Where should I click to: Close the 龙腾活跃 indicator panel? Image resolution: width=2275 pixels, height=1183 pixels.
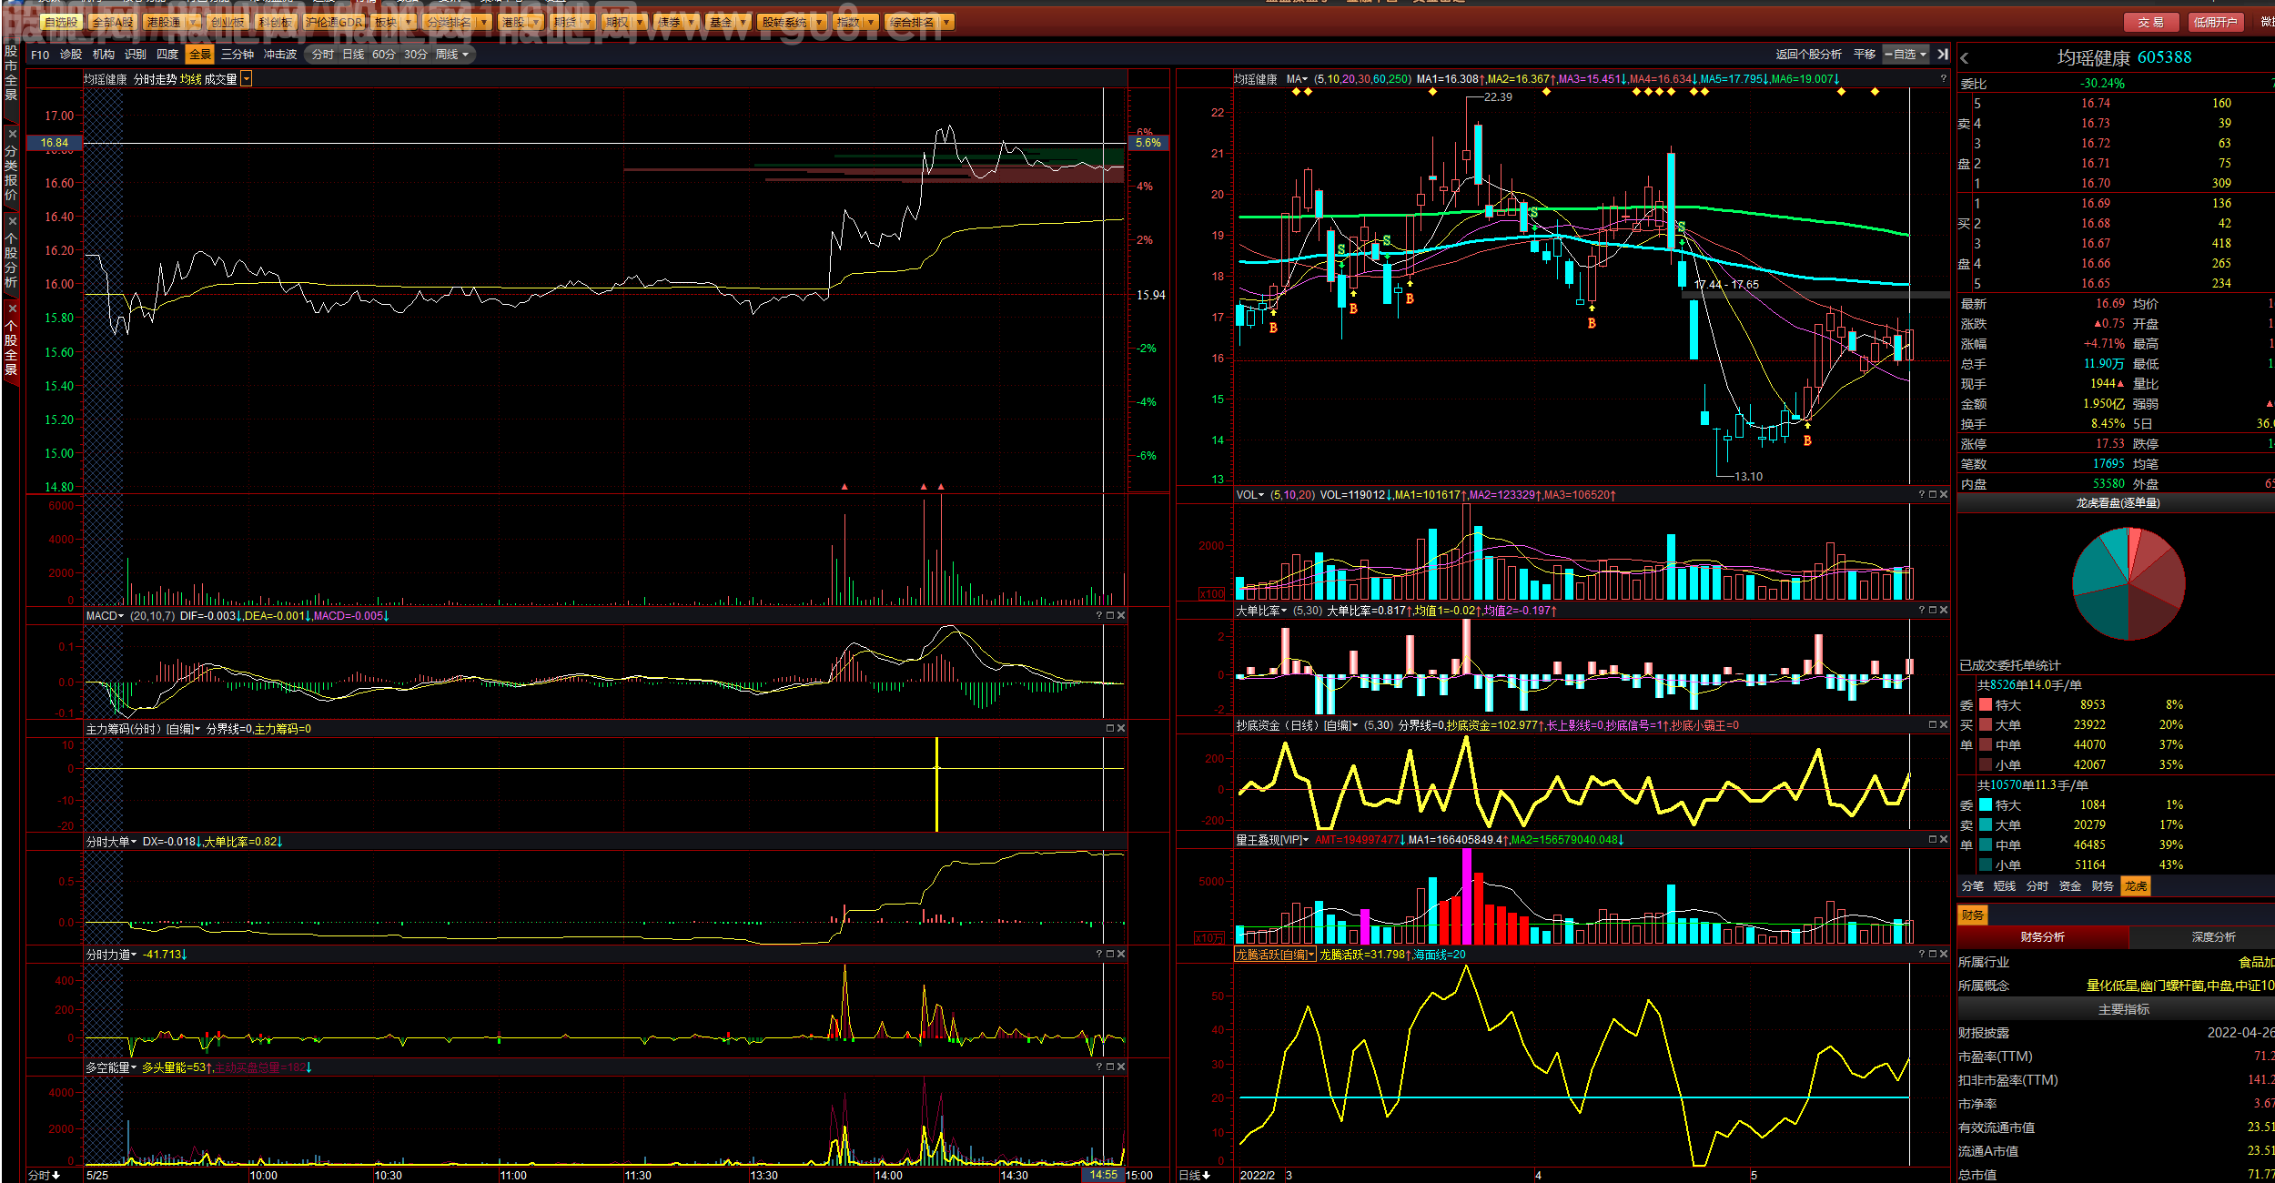tap(1944, 955)
